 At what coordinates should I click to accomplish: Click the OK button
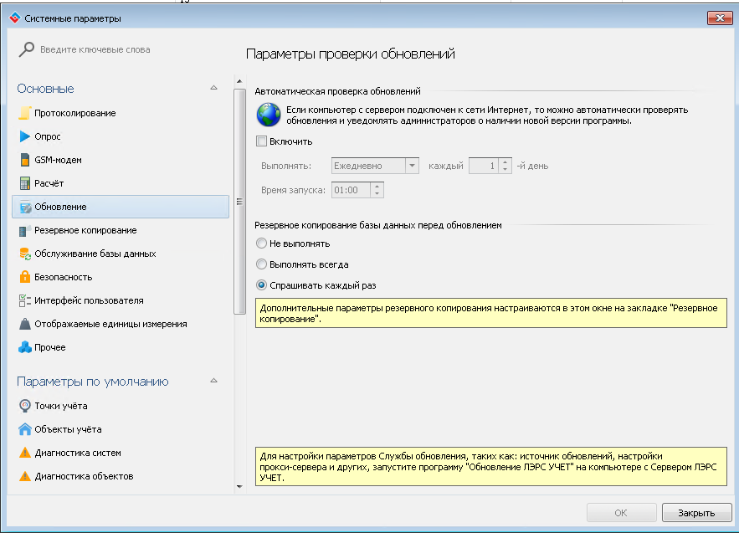(621, 513)
